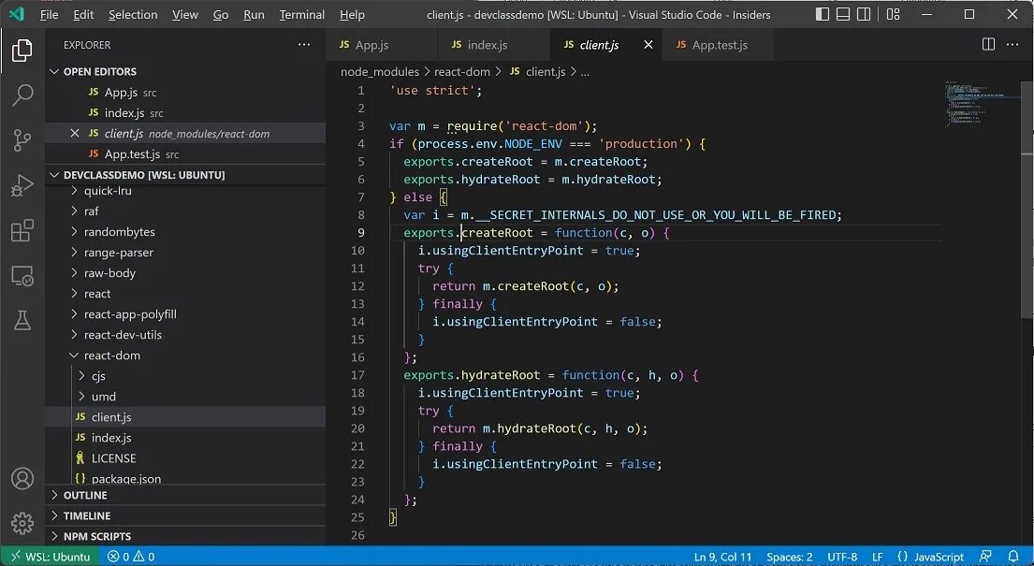Open the Explorer view in activity bar
1034x566 pixels.
[22, 51]
